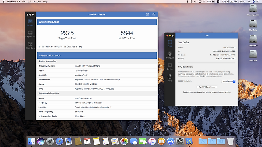Launch Siri from the Dock
The width and height of the screenshot is (262, 147).
click(x=41, y=141)
